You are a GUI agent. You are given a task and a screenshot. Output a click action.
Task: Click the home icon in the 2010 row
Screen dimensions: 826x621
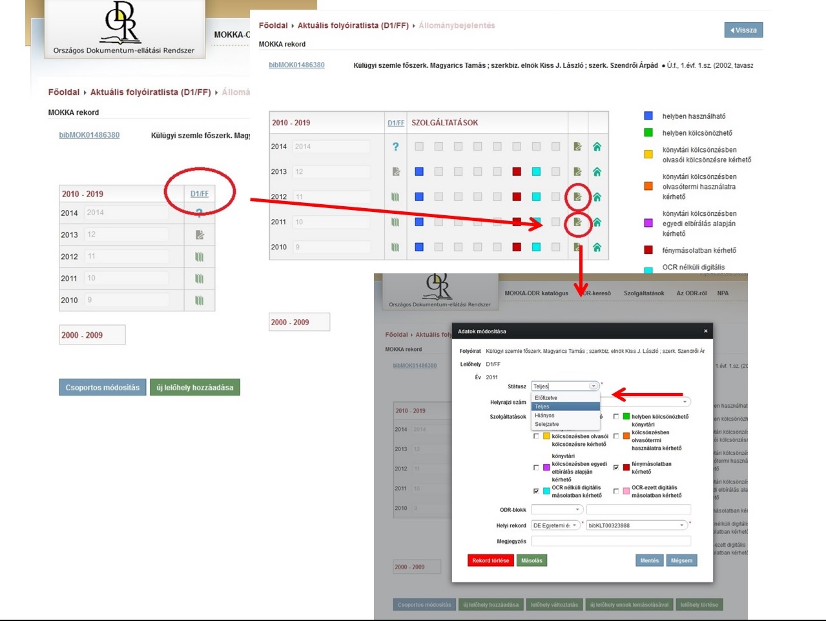point(597,247)
